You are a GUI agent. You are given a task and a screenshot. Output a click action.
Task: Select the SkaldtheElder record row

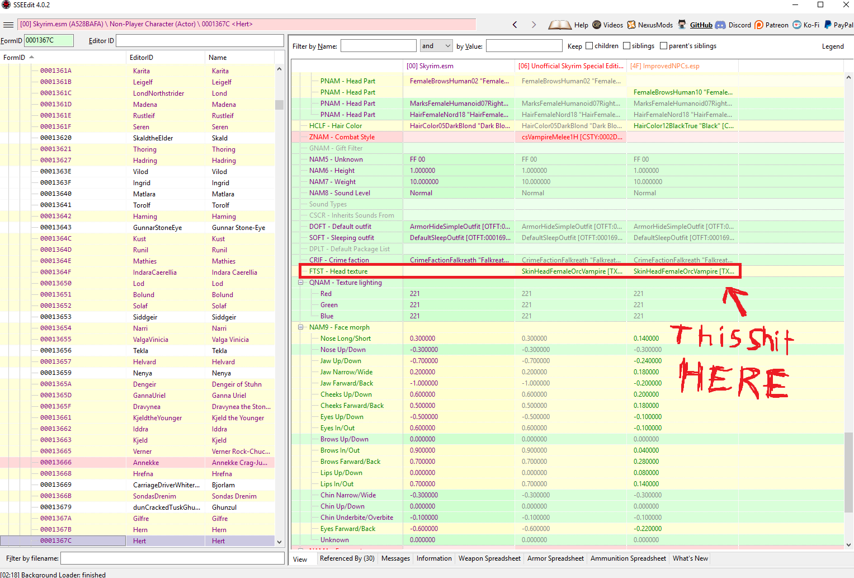[137, 138]
